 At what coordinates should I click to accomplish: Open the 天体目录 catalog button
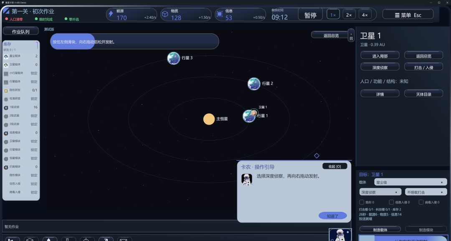[424, 94]
